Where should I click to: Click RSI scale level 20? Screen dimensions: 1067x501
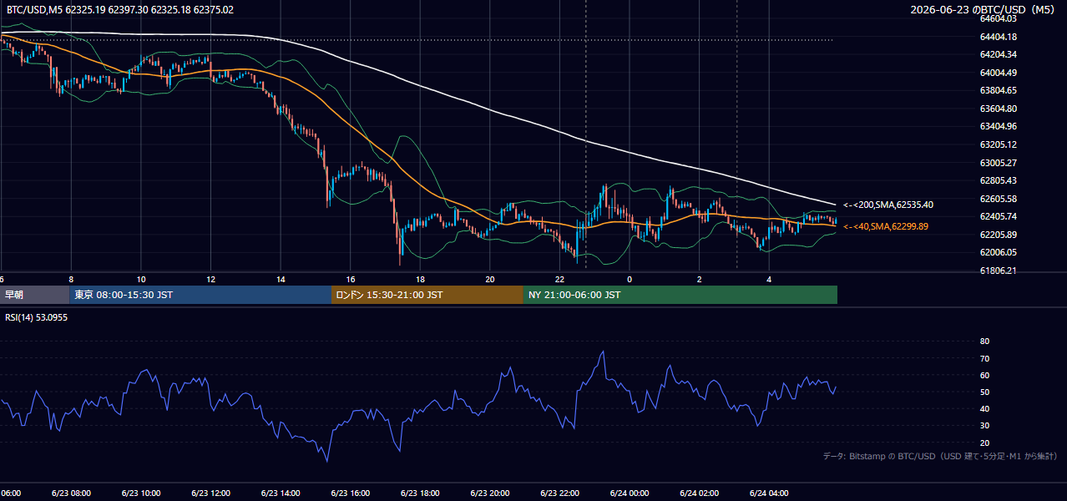(984, 443)
